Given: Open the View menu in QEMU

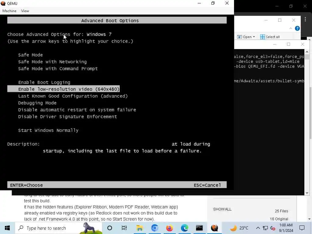Looking at the screenshot, I should point(25,11).
